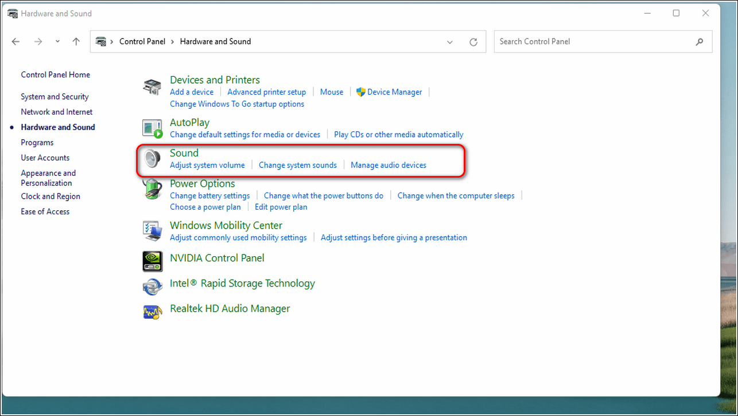Click the AutoPlay icon
This screenshot has width=738, height=416.
coord(152,129)
